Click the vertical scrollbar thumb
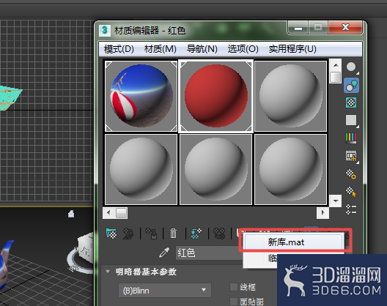387x306 pixels. (x=336, y=77)
